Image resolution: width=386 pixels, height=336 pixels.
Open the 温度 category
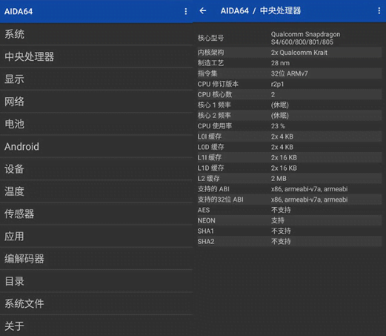click(x=96, y=191)
